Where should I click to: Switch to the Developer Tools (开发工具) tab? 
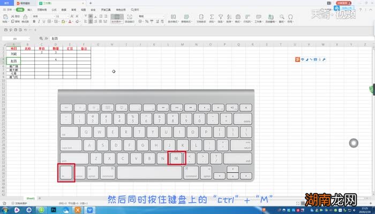click(x=106, y=10)
